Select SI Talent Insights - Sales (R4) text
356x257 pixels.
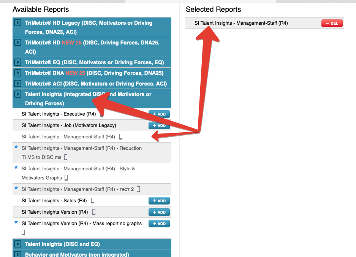[x=54, y=200]
